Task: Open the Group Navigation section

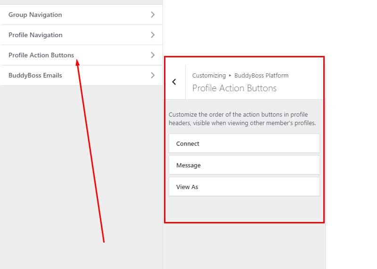Action: 81,15
